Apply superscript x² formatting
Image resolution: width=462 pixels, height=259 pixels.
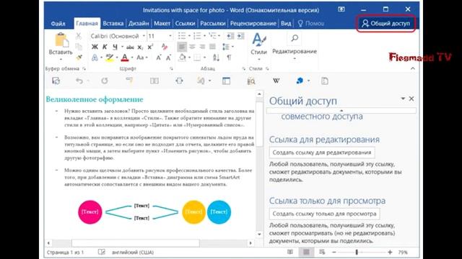150,47
